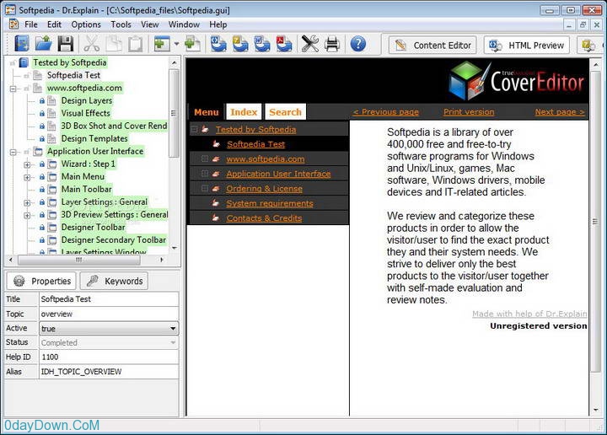The height and width of the screenshot is (435, 607).
Task: Click the Print printer icon
Action: click(332, 44)
